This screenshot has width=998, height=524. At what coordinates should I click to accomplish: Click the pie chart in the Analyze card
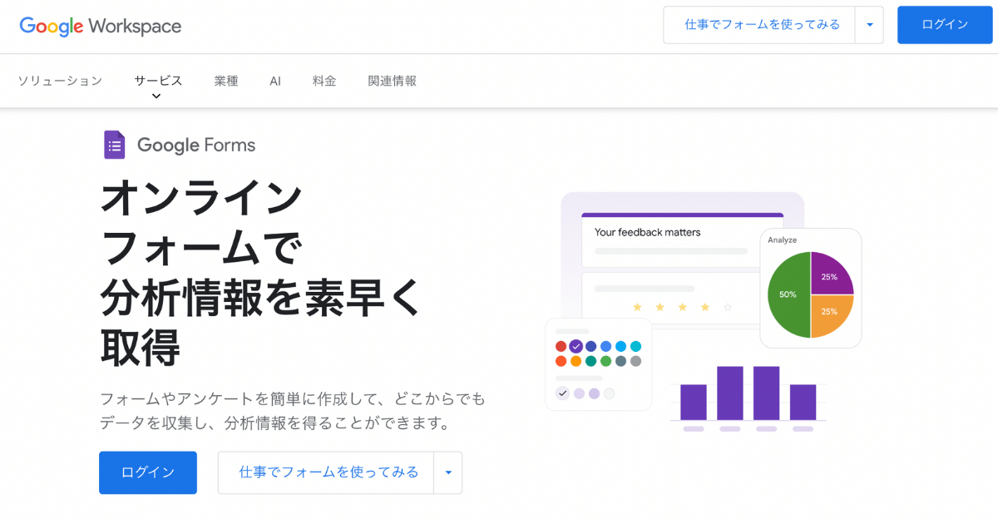811,294
